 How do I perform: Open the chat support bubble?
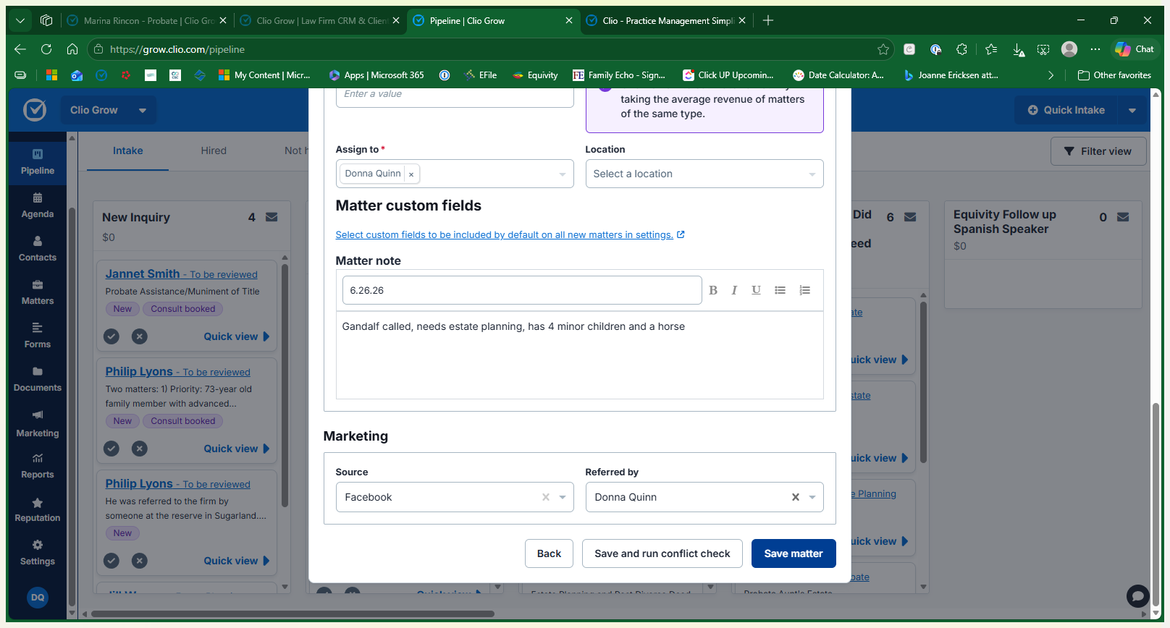(x=1137, y=596)
